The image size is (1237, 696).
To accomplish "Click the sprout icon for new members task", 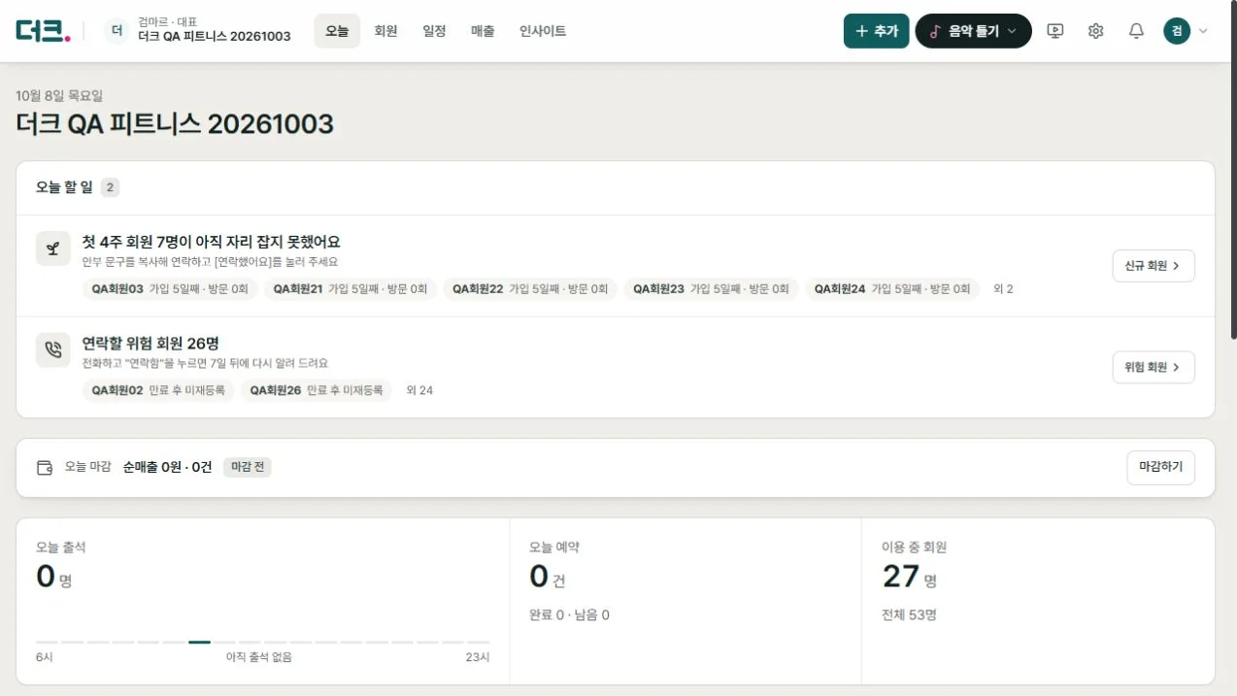I will click(53, 249).
